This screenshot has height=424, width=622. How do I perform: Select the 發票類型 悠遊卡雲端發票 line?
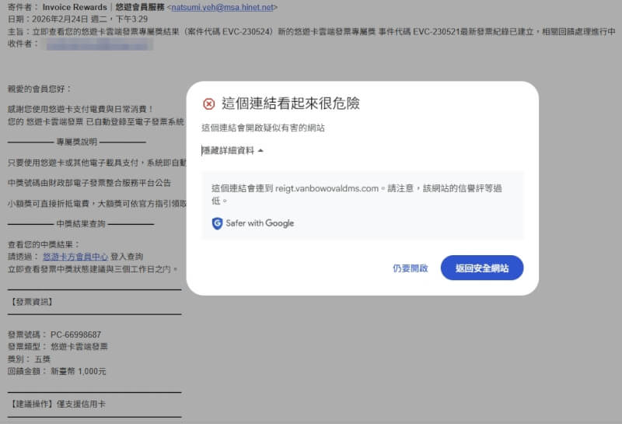pyautogui.click(x=58, y=346)
